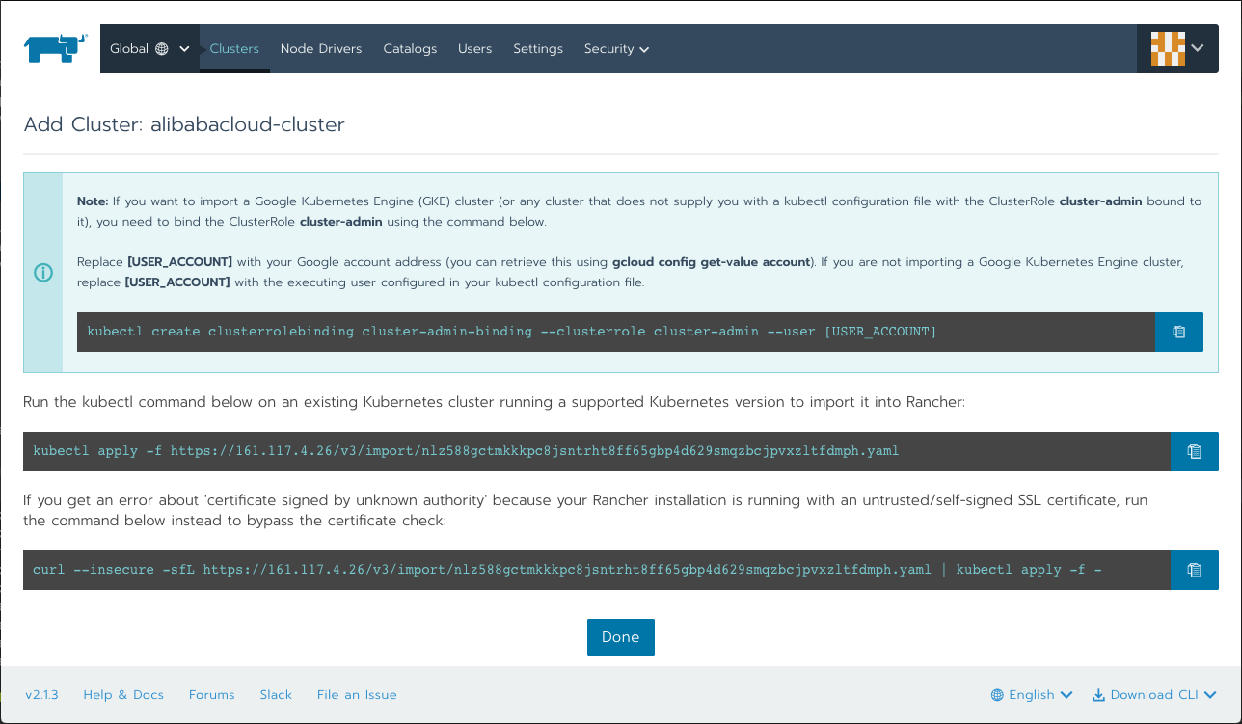The height and width of the screenshot is (724, 1242).
Task: Switch to the Clusters tab
Action: tap(234, 48)
